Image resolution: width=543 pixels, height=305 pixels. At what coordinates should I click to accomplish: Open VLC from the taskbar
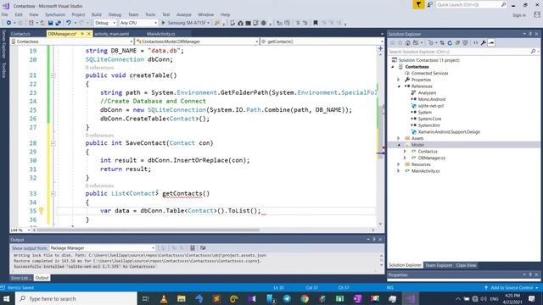164,299
